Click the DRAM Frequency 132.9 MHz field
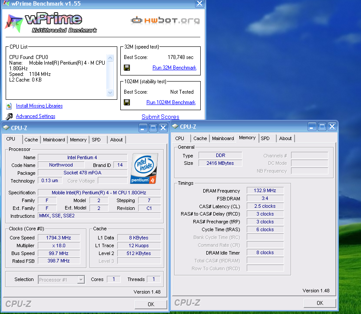 click(x=265, y=190)
